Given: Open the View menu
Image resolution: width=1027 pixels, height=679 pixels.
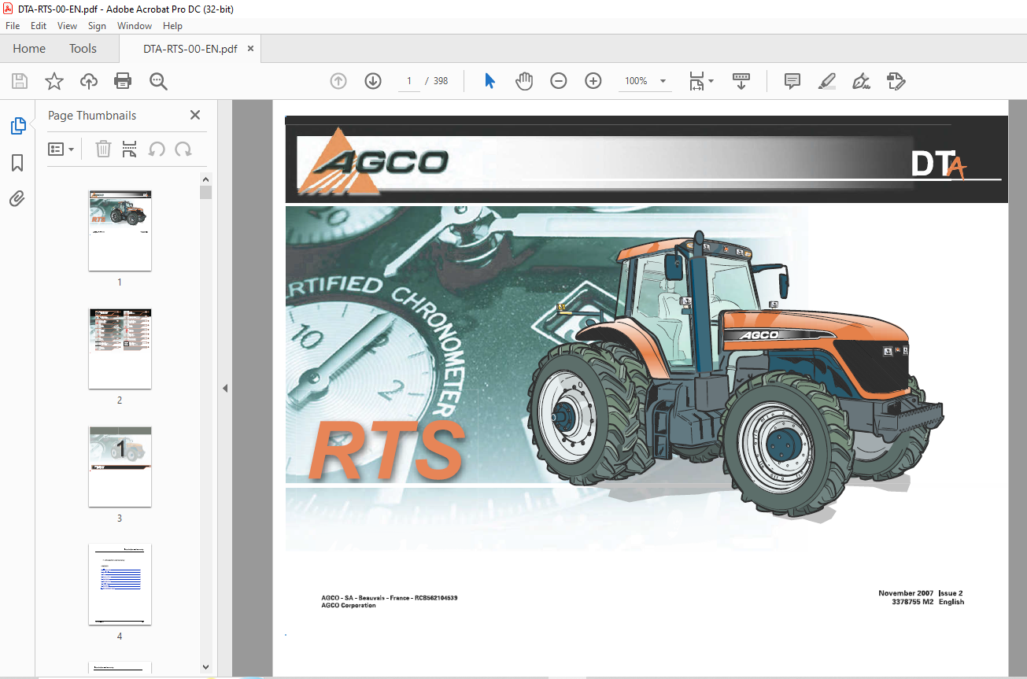Looking at the screenshot, I should click(x=68, y=26).
